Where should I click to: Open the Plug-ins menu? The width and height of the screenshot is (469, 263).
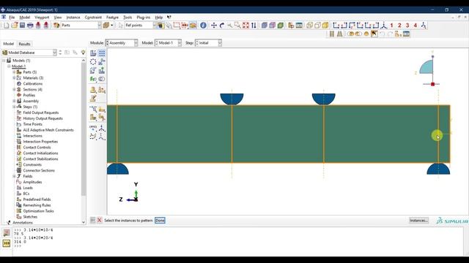coord(144,18)
